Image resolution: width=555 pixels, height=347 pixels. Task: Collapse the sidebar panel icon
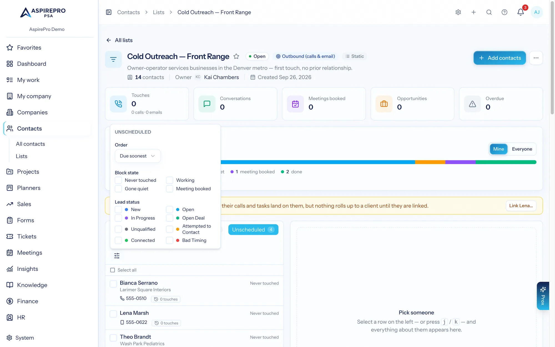click(x=109, y=12)
